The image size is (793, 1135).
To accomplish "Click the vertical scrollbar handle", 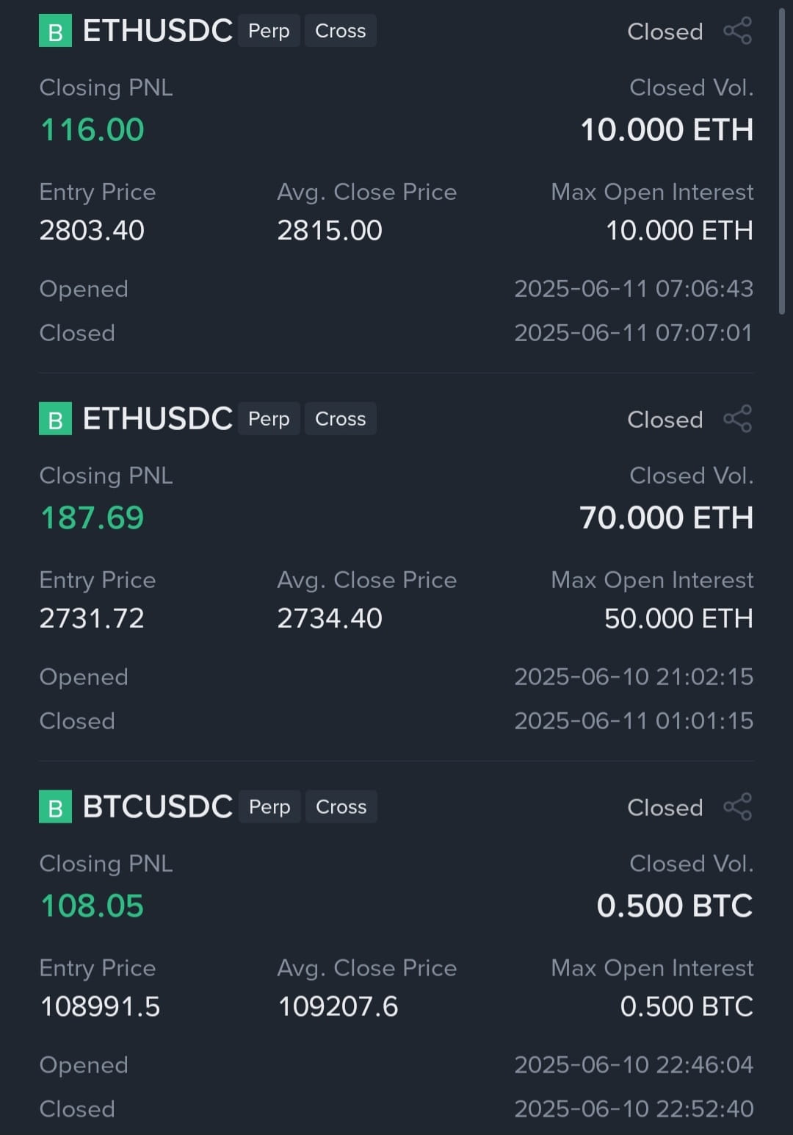I will [x=782, y=162].
